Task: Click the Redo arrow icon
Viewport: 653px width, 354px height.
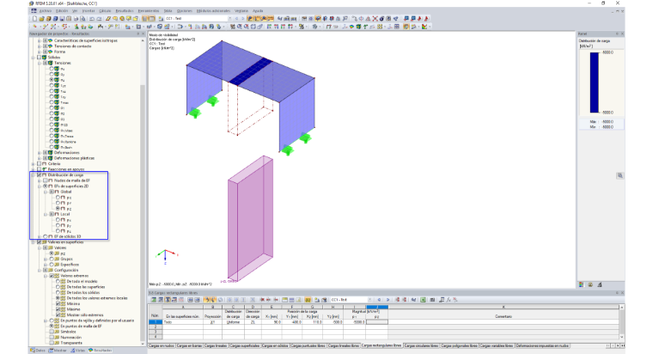Action: [x=99, y=19]
